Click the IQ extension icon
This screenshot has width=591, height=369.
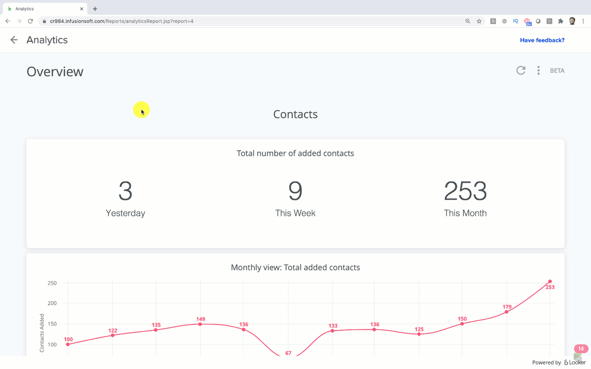point(515,21)
